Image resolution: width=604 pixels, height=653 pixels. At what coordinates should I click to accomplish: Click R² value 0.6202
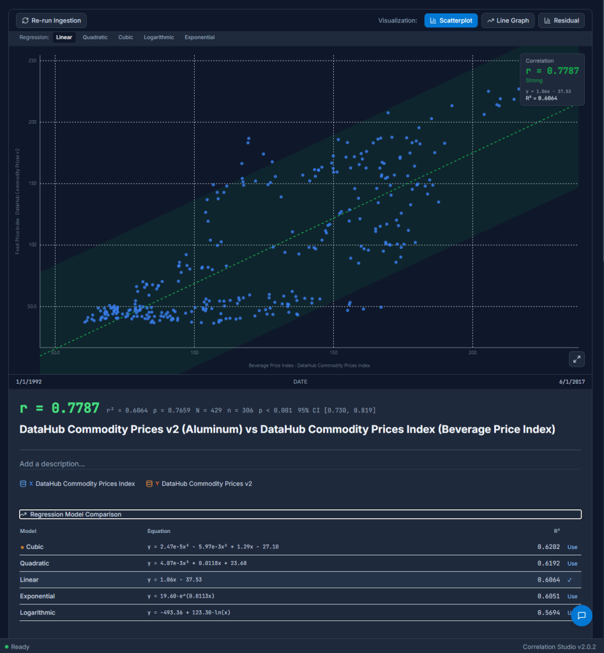click(x=548, y=547)
